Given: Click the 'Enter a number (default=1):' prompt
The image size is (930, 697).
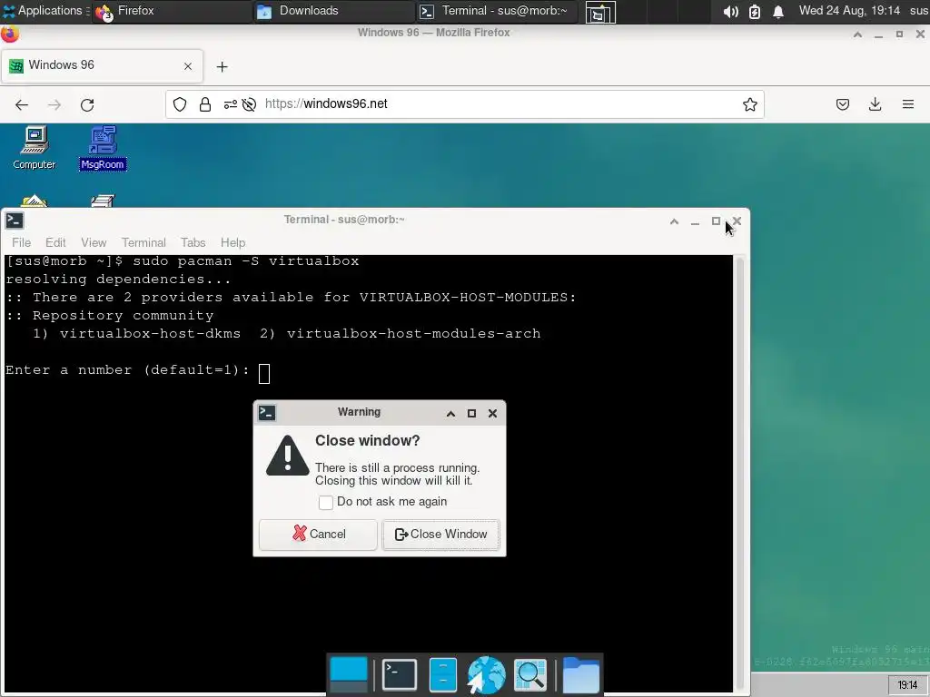Looking at the screenshot, I should click(x=127, y=370).
